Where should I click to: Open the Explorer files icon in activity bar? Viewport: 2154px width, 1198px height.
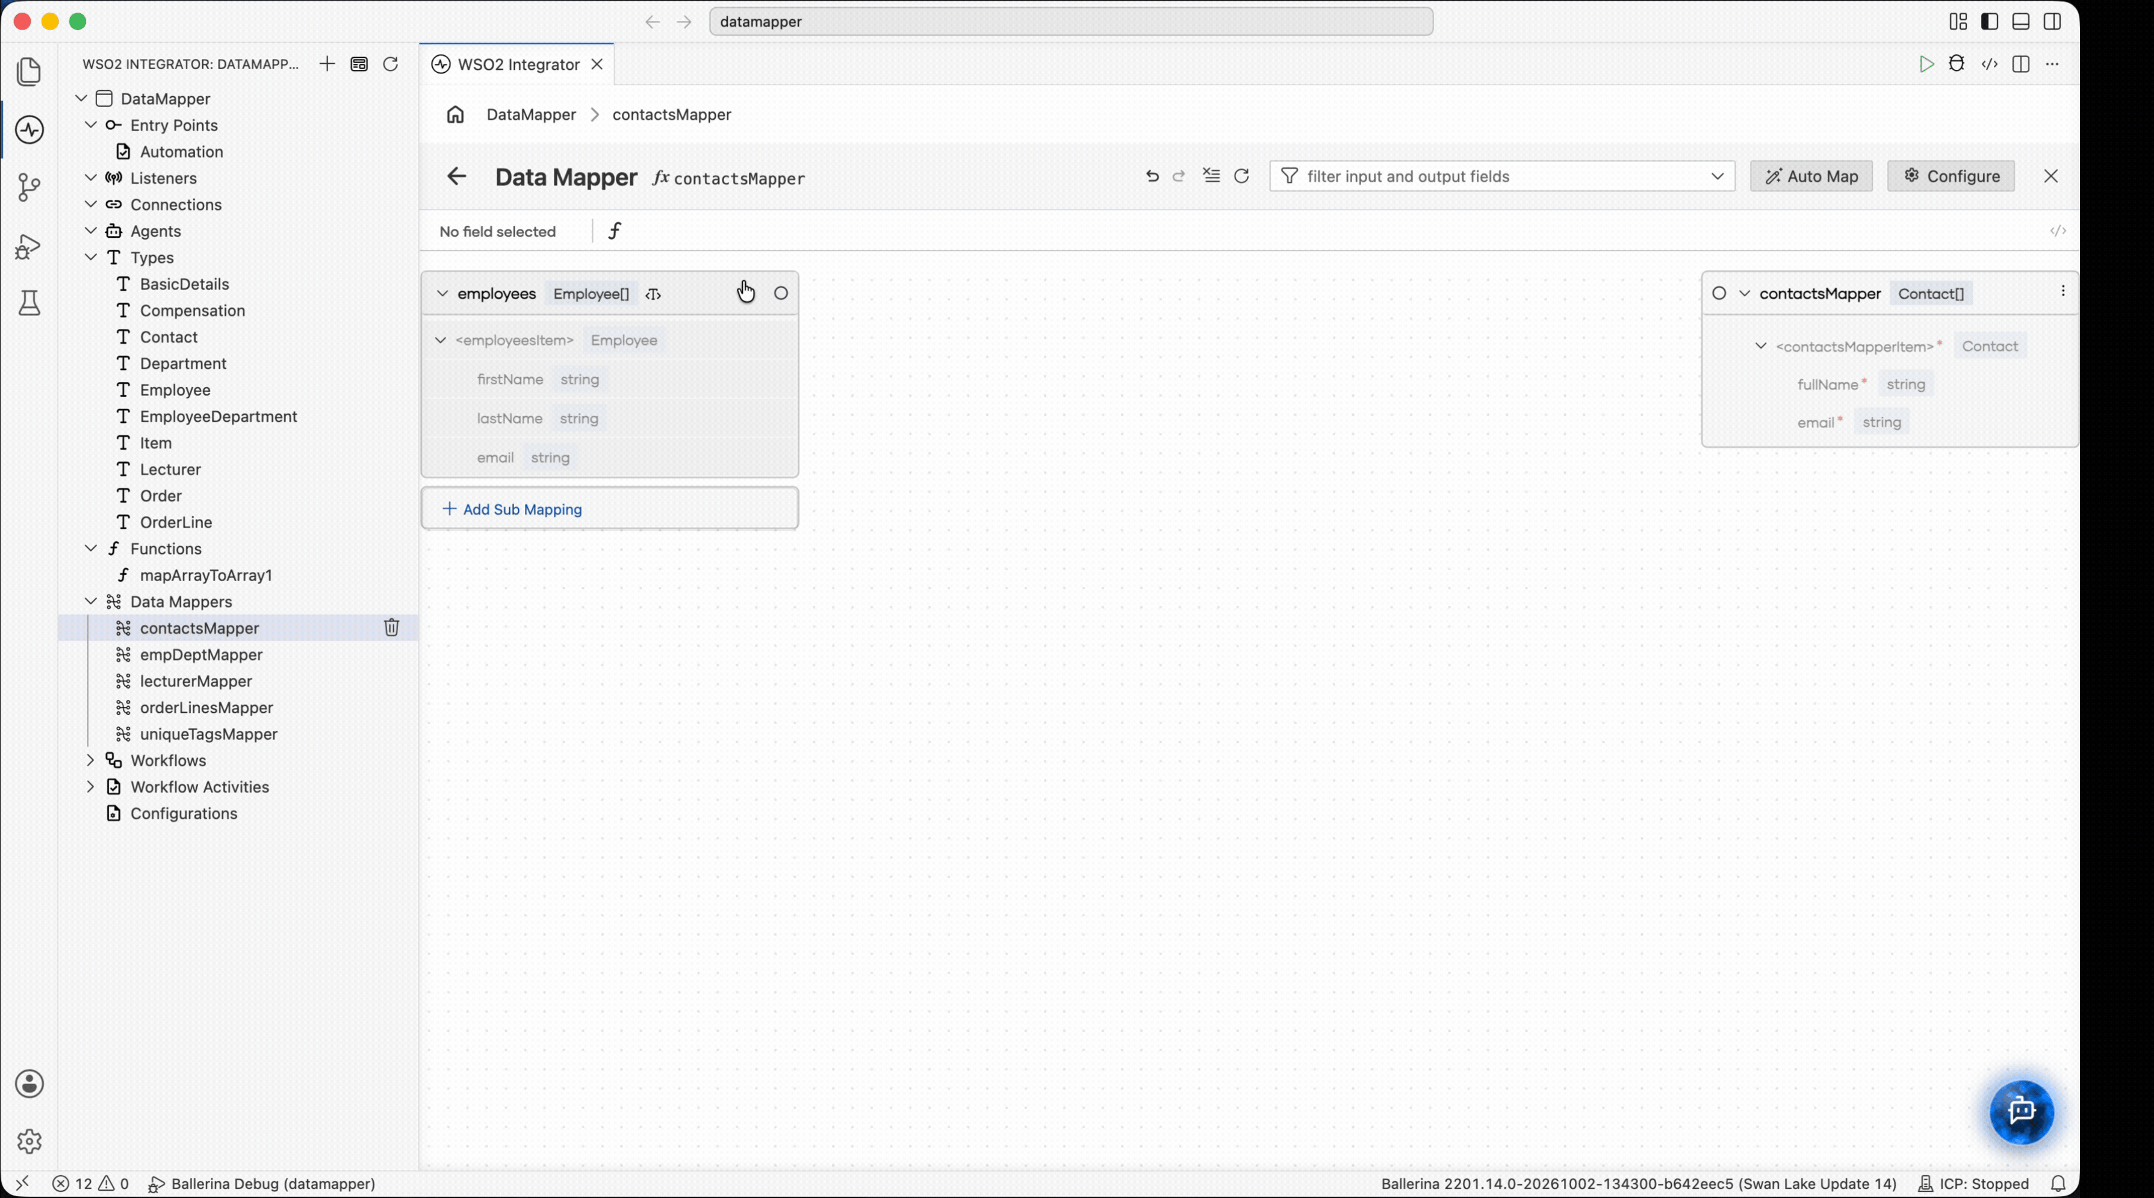[29, 71]
